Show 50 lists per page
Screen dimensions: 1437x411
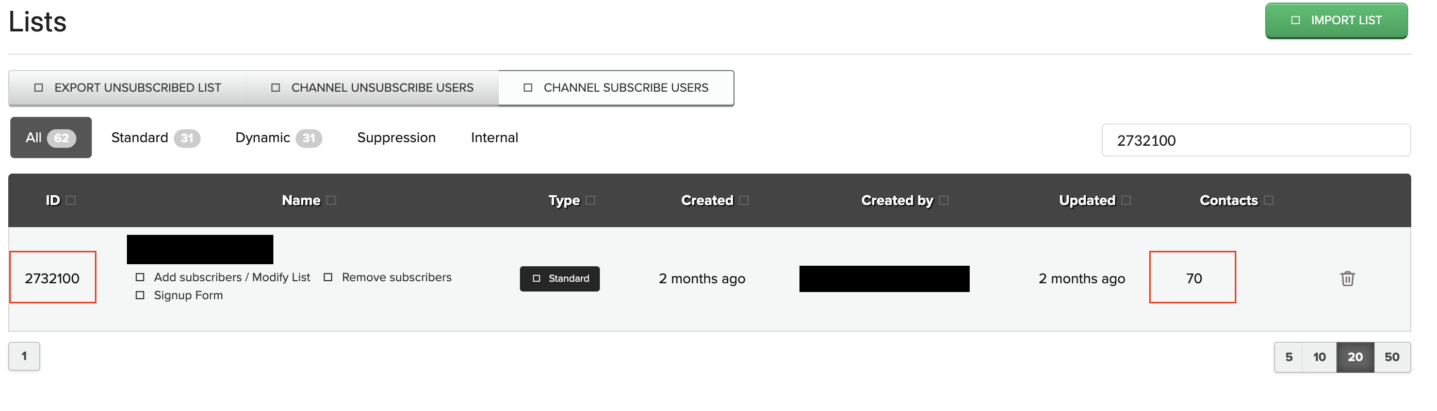(x=1392, y=357)
